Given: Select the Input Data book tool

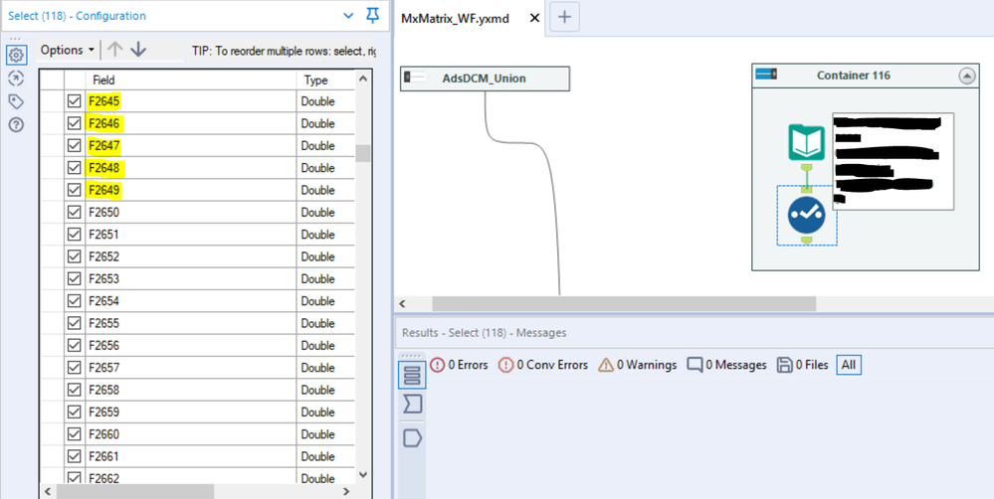Looking at the screenshot, I should pos(806,142).
